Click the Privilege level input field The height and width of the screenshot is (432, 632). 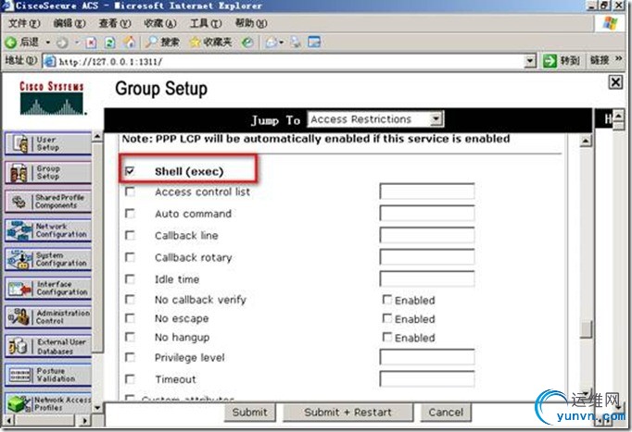(427, 357)
